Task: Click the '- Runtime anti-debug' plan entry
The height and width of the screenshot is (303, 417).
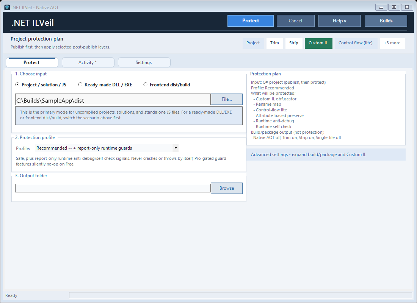Action: coord(273,121)
